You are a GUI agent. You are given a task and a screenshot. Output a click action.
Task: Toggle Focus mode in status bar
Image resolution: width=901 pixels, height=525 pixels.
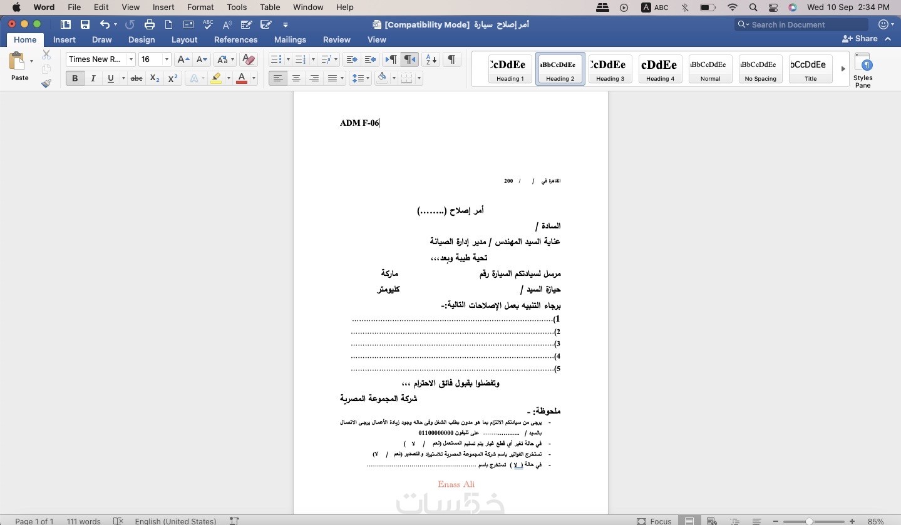(654, 521)
